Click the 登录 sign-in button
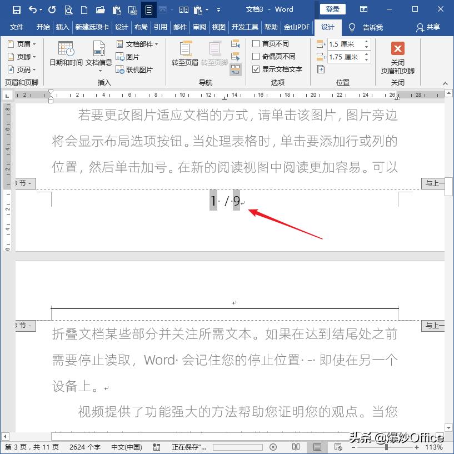 coord(332,9)
